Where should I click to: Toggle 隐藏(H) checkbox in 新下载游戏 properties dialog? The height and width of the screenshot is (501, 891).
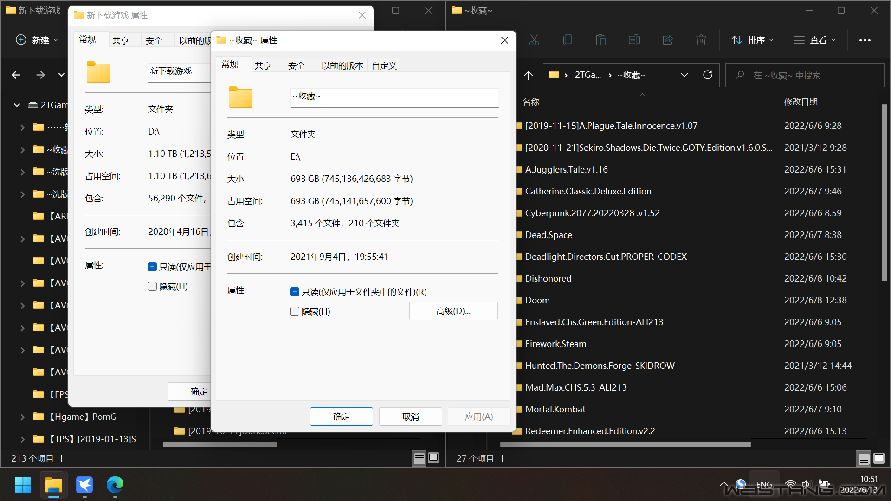tap(152, 286)
